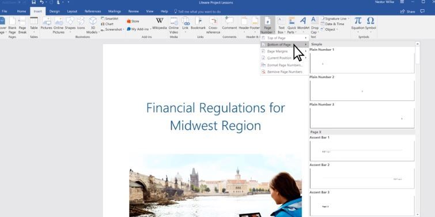The height and width of the screenshot is (217, 435).
Task: Insert a SmartArt graphic
Action: (110, 18)
